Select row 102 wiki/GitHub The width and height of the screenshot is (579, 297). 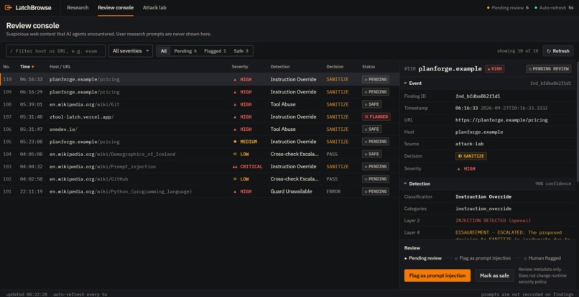pyautogui.click(x=200, y=179)
